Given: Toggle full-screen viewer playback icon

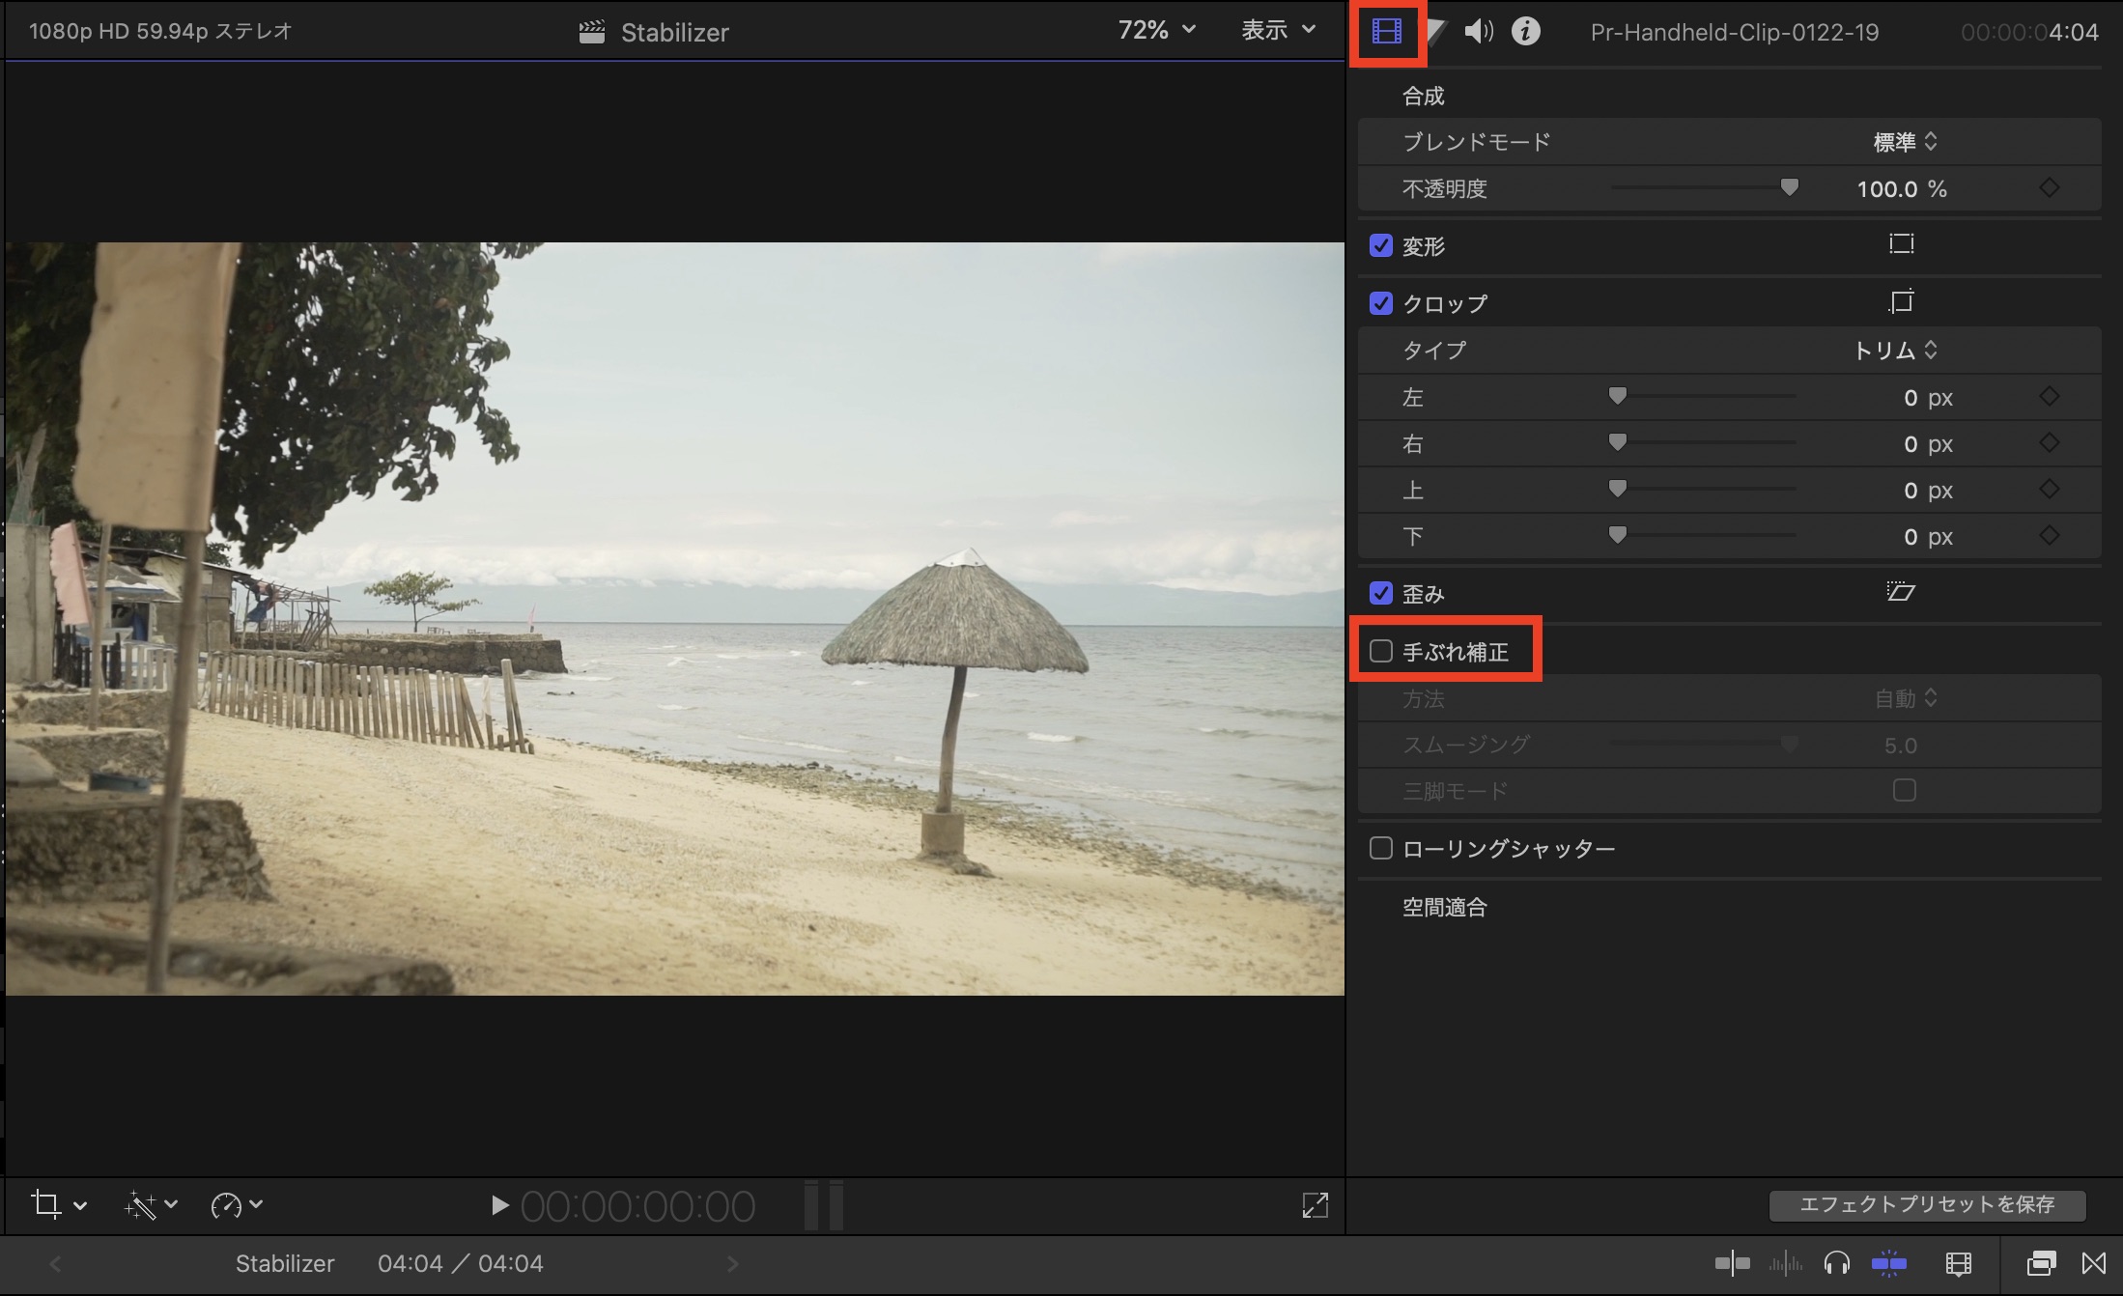Looking at the screenshot, I should click(x=1315, y=1204).
